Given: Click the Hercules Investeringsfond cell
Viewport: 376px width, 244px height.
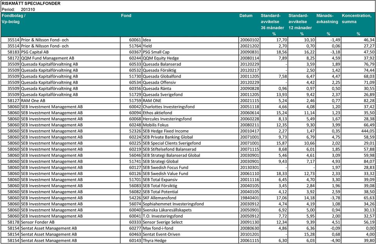Looking at the screenshot, I should (x=191, y=119).
